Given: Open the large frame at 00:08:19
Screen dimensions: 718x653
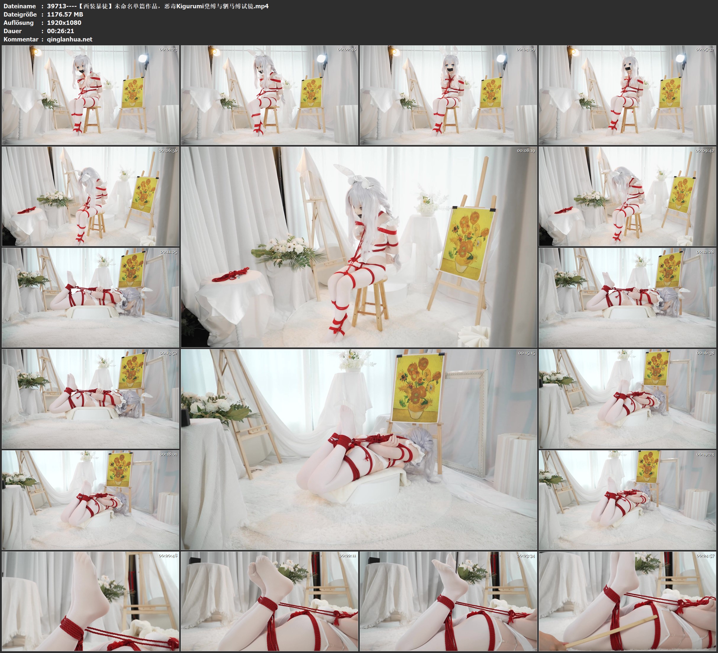Looking at the screenshot, I should coord(359,247).
